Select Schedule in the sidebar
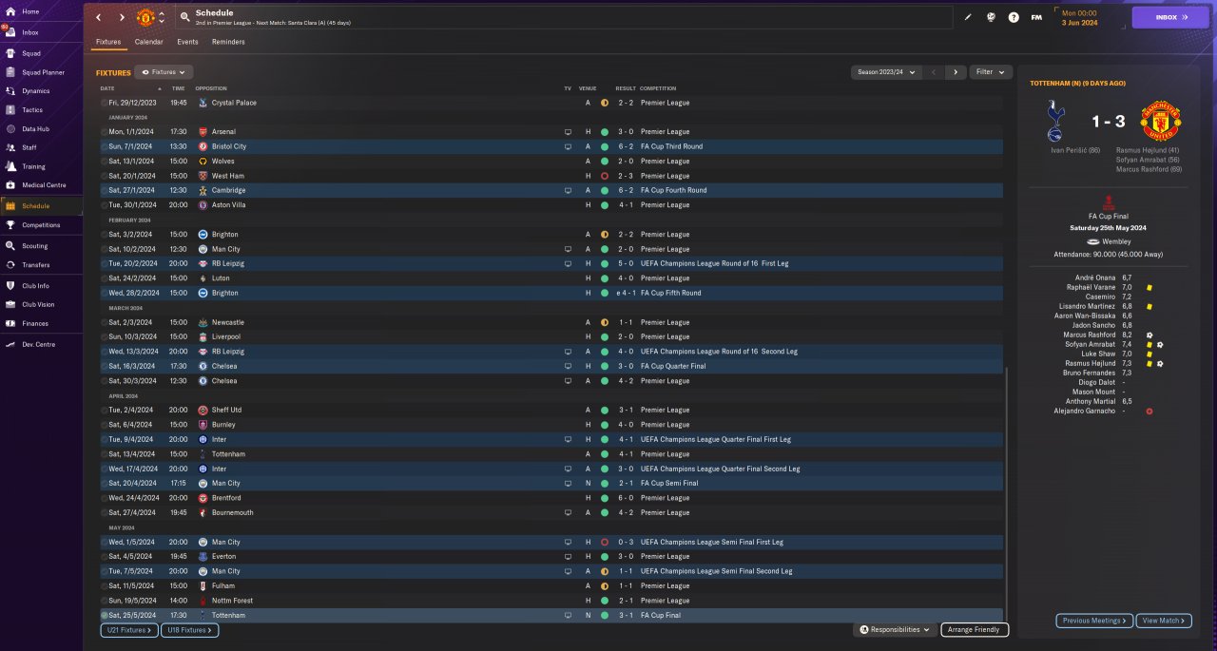Screen dimensions: 1217x651 41,205
